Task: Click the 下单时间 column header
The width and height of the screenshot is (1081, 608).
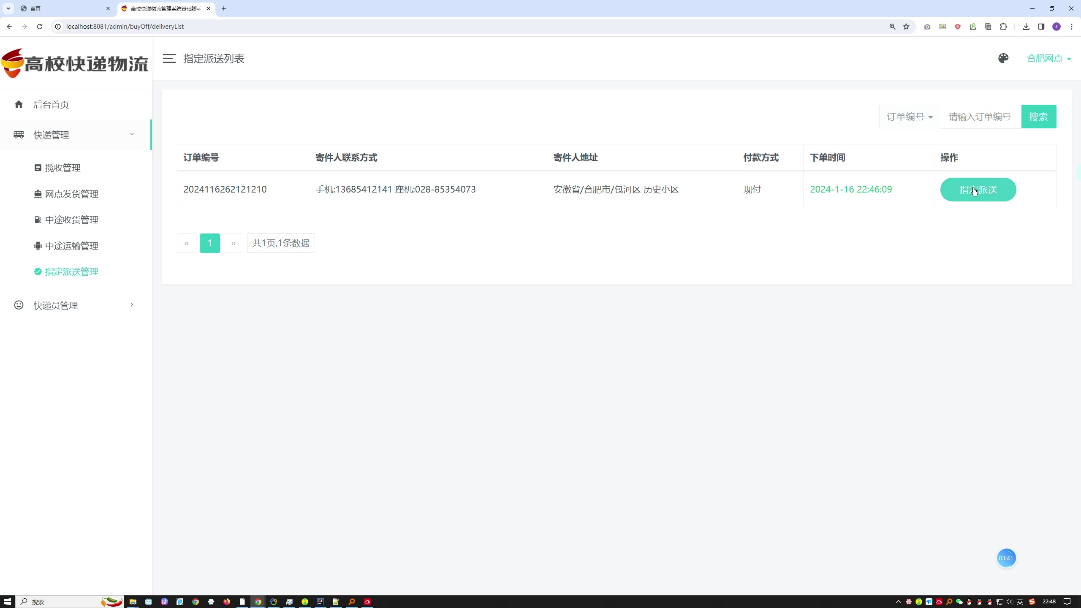Action: tap(828, 157)
